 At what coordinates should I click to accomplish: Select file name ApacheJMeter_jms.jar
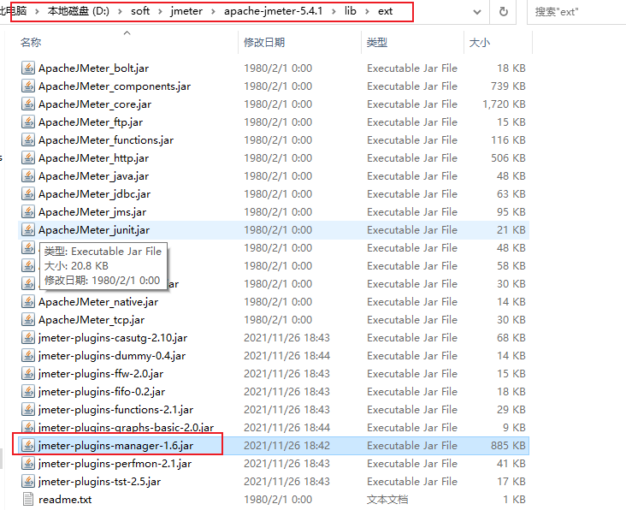click(92, 212)
